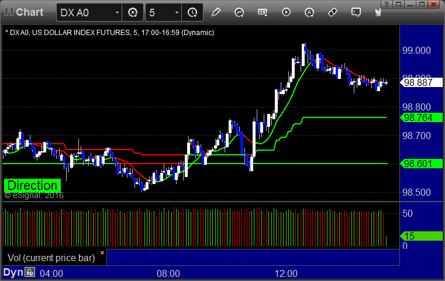Share chart via the Twitter bird icon
The height and width of the screenshot is (281, 445).
click(x=378, y=12)
